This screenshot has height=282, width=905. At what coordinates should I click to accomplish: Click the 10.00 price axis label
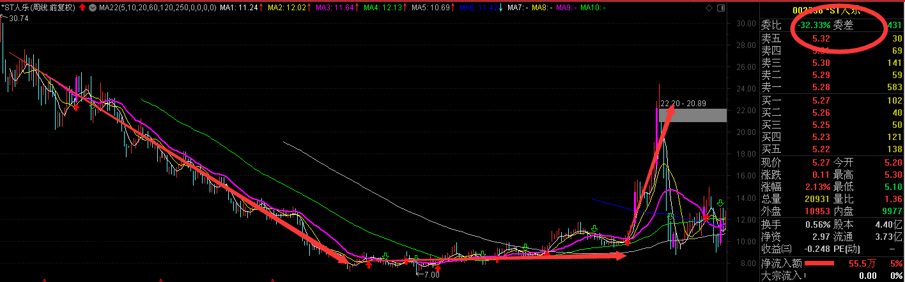(x=746, y=242)
